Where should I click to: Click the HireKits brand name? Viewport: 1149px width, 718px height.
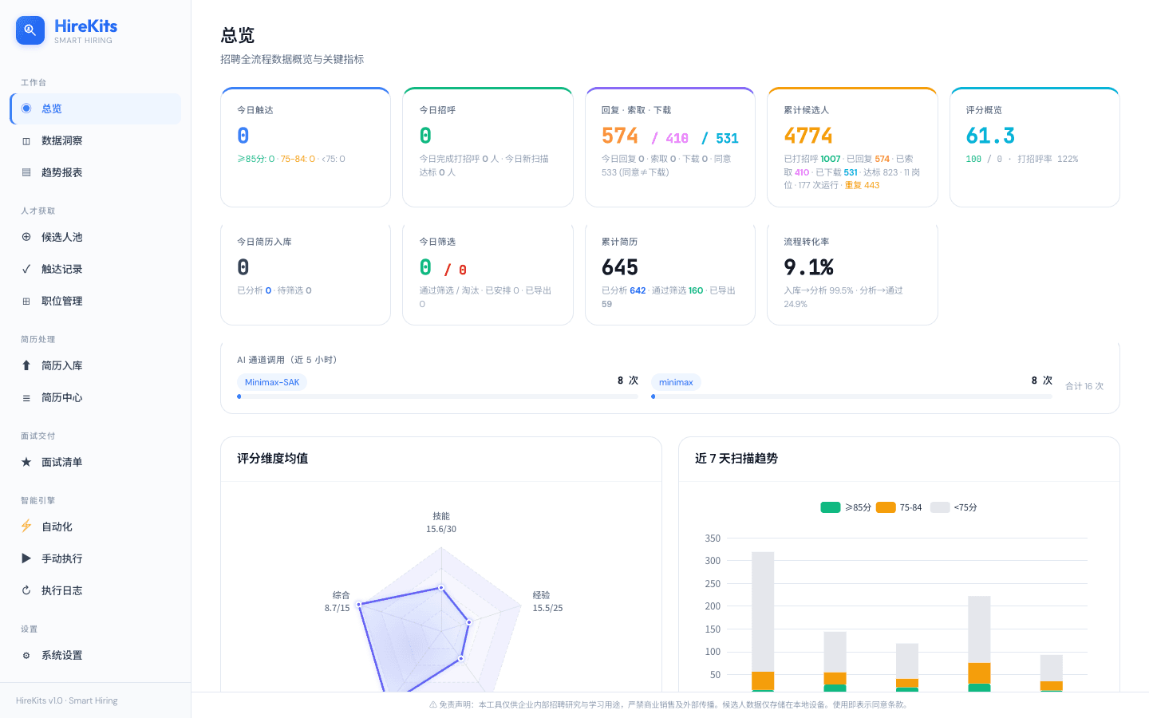(85, 26)
